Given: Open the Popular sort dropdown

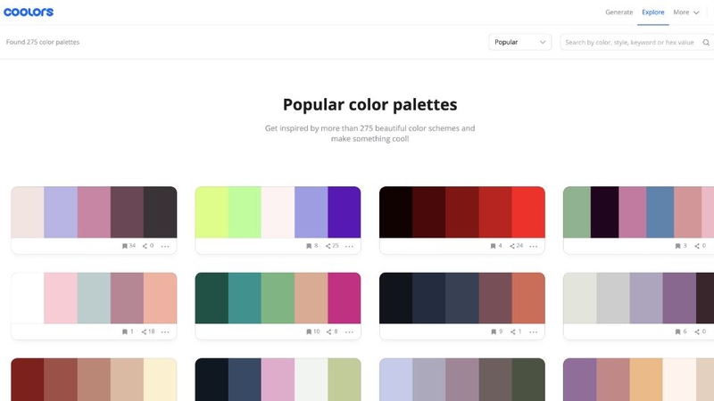Looking at the screenshot, I should 519,42.
